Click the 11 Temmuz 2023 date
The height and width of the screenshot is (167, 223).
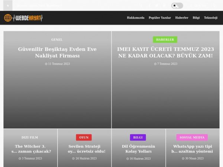pos(57,64)
